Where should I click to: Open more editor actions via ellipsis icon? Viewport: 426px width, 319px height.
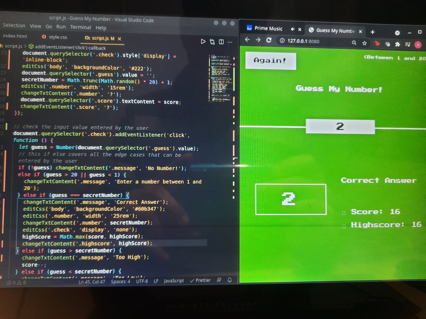(230, 41)
